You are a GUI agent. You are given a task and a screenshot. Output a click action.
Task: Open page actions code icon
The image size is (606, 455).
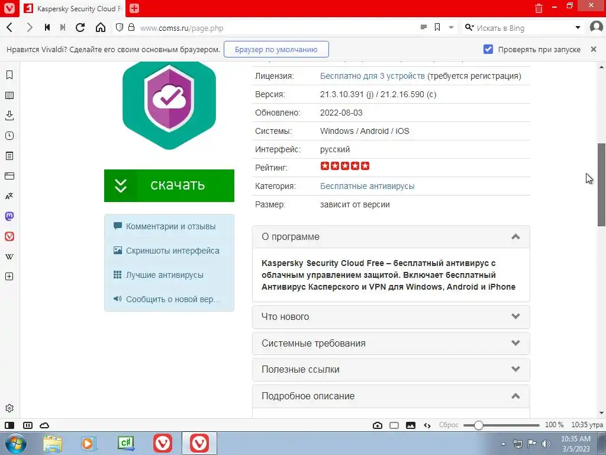click(427, 425)
